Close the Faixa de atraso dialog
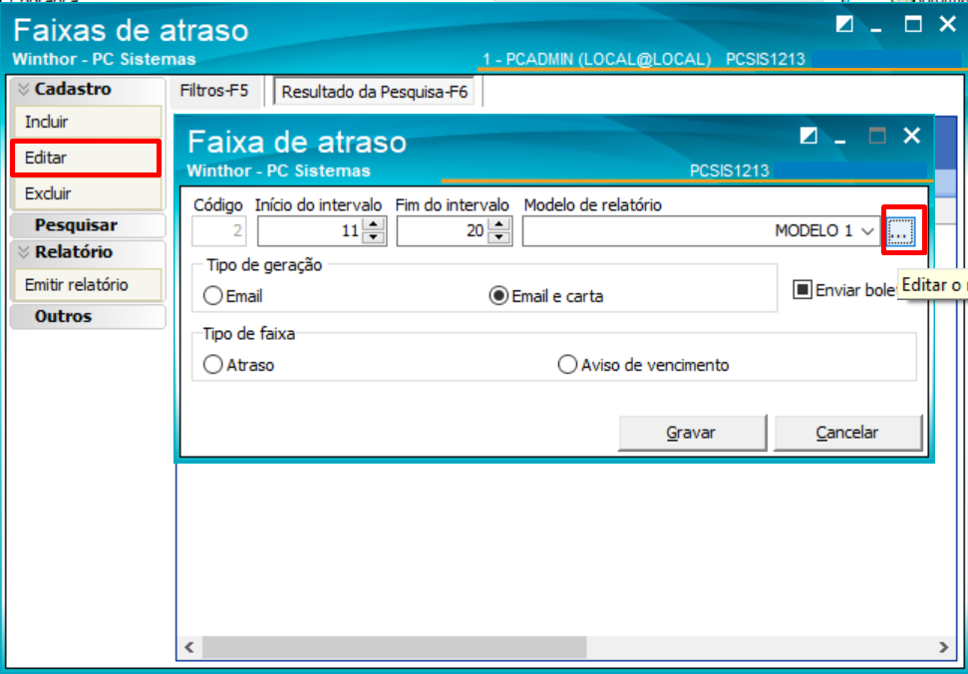The height and width of the screenshot is (674, 968). pos(911,136)
